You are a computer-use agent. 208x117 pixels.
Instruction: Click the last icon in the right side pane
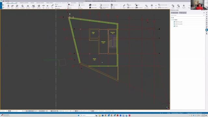pyautogui.click(x=207, y=34)
